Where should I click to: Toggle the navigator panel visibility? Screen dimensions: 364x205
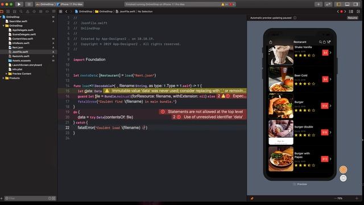tap(339, 4)
